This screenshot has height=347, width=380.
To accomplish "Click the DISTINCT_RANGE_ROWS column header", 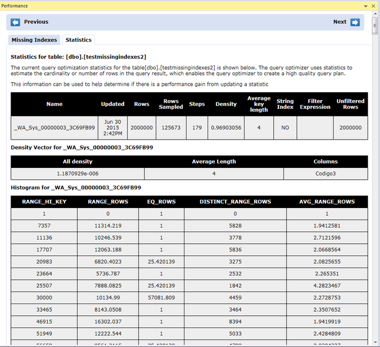I will click(236, 202).
